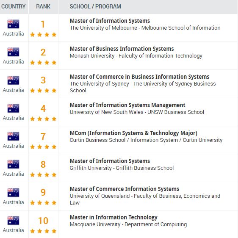
Task: Click the star rating under rank 1
Action: 43,35
